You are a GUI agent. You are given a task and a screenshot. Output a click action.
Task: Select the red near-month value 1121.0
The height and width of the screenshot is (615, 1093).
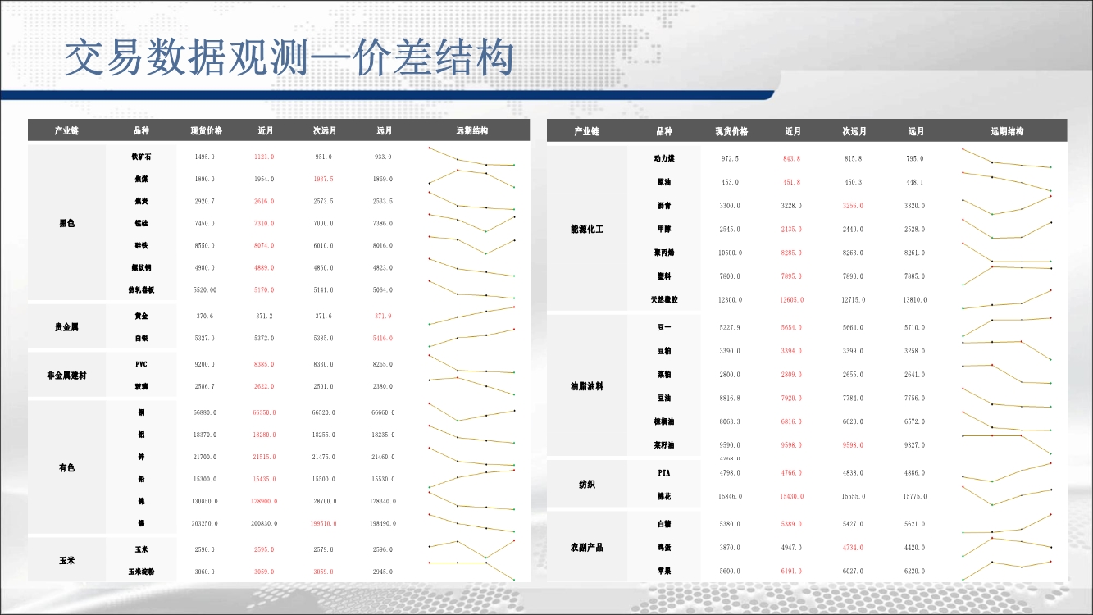264,156
